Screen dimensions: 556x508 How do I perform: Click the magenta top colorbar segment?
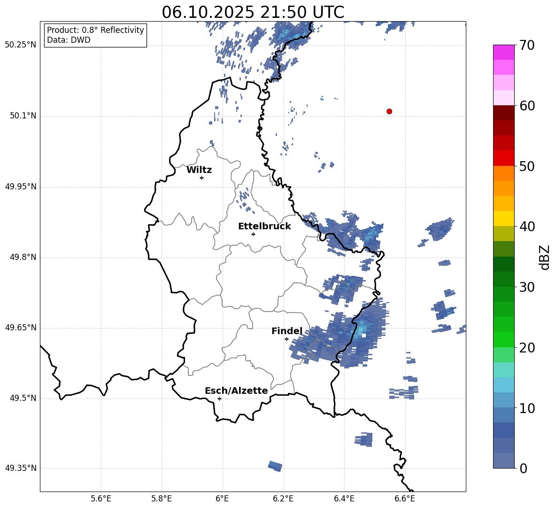point(503,53)
